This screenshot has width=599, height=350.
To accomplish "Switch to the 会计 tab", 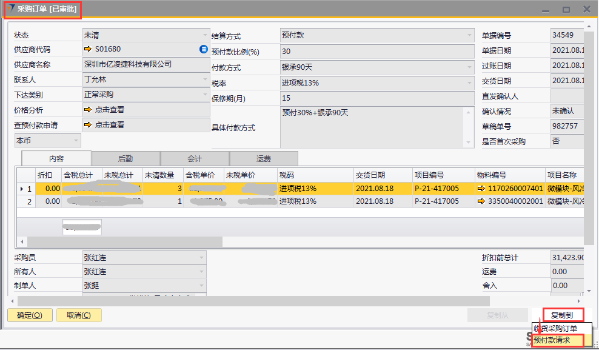I will pos(195,158).
